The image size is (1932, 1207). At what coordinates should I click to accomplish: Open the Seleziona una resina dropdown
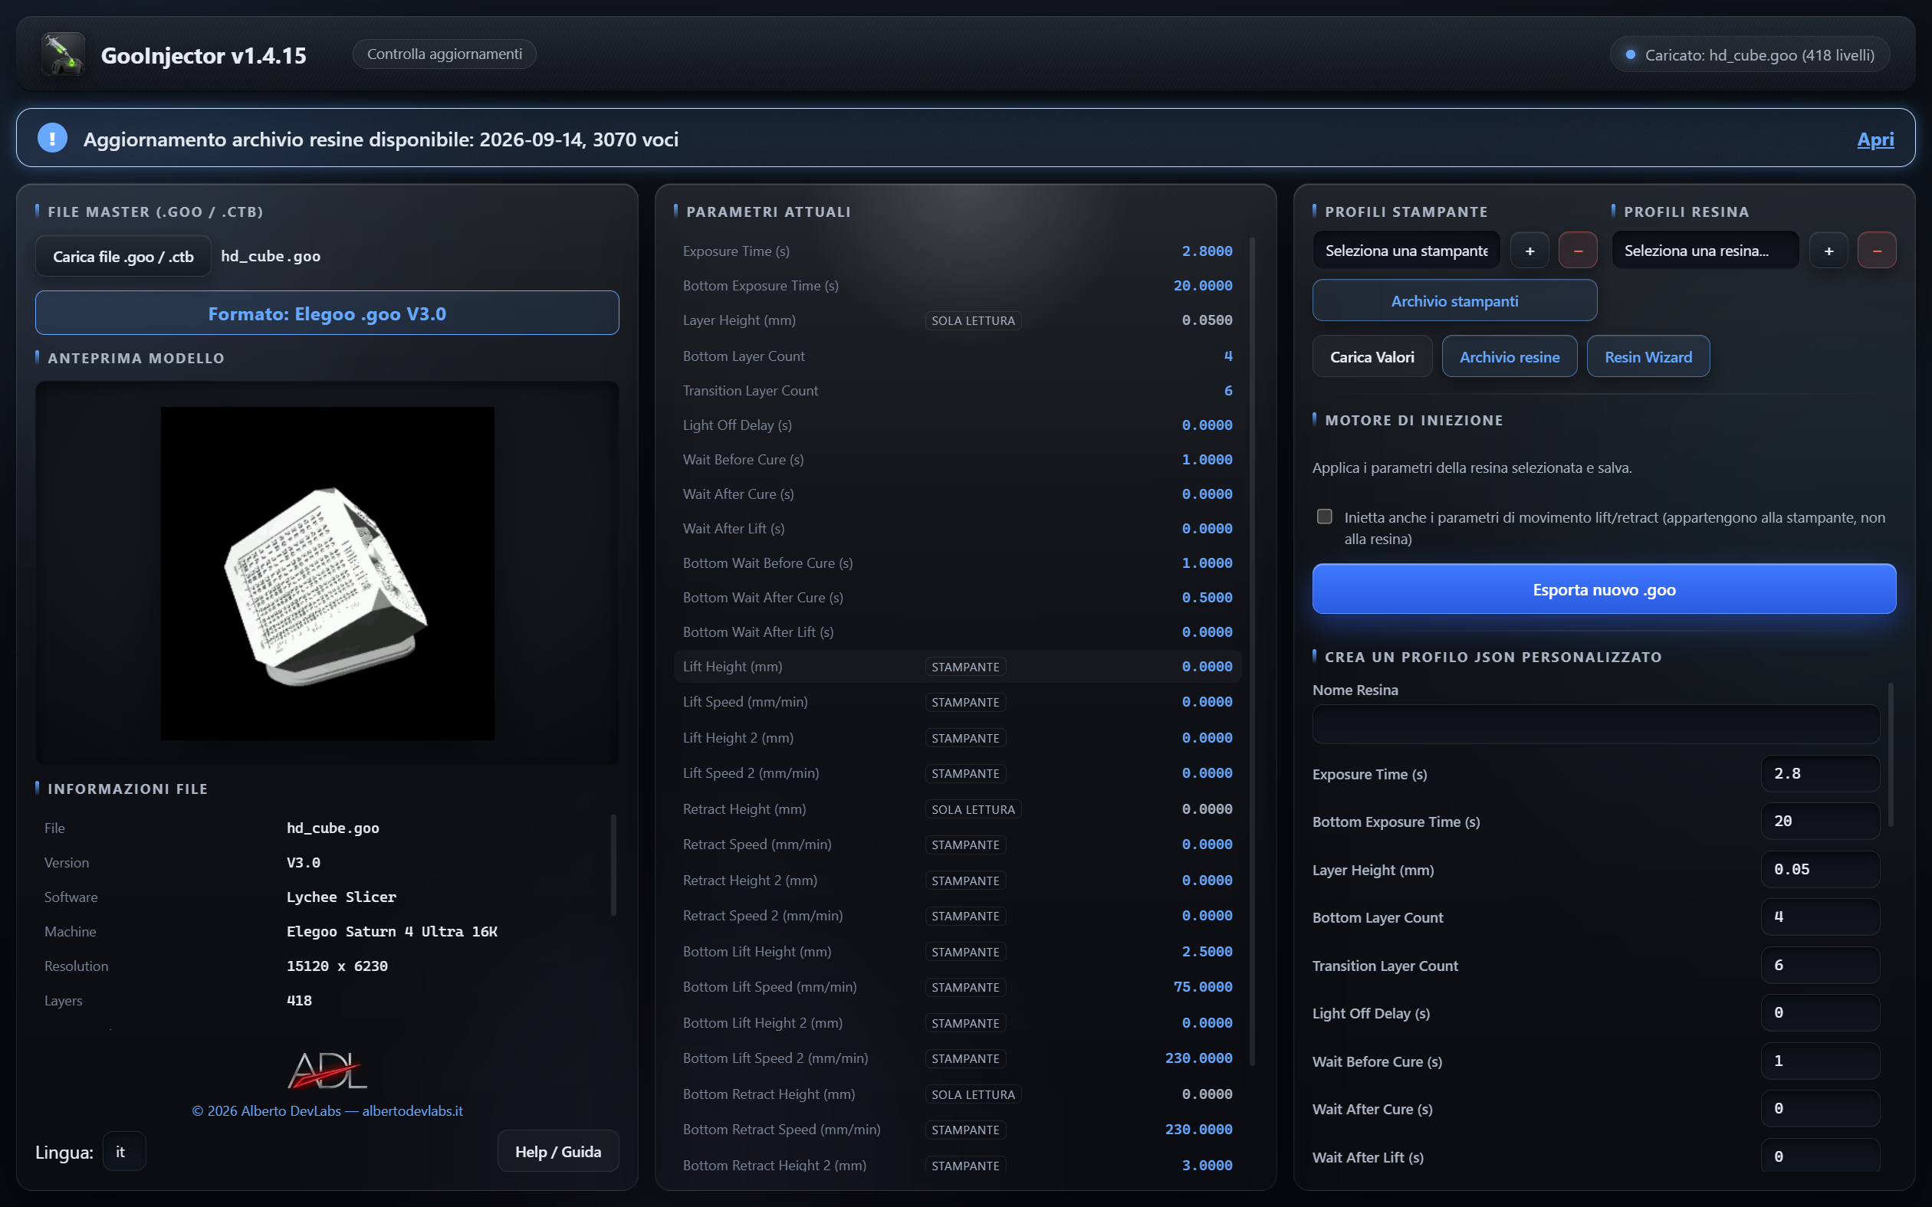pos(1705,251)
